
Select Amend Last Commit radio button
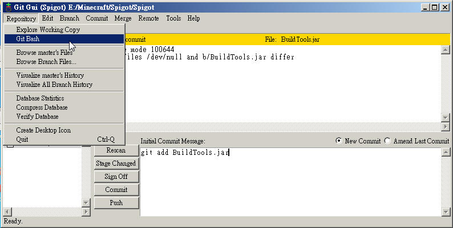click(387, 141)
